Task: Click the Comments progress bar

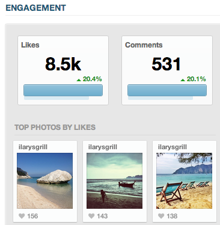Action: point(167,90)
